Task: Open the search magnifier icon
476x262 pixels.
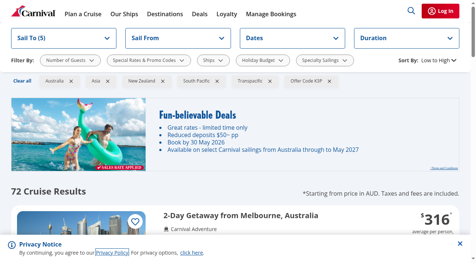Action: pos(411,11)
